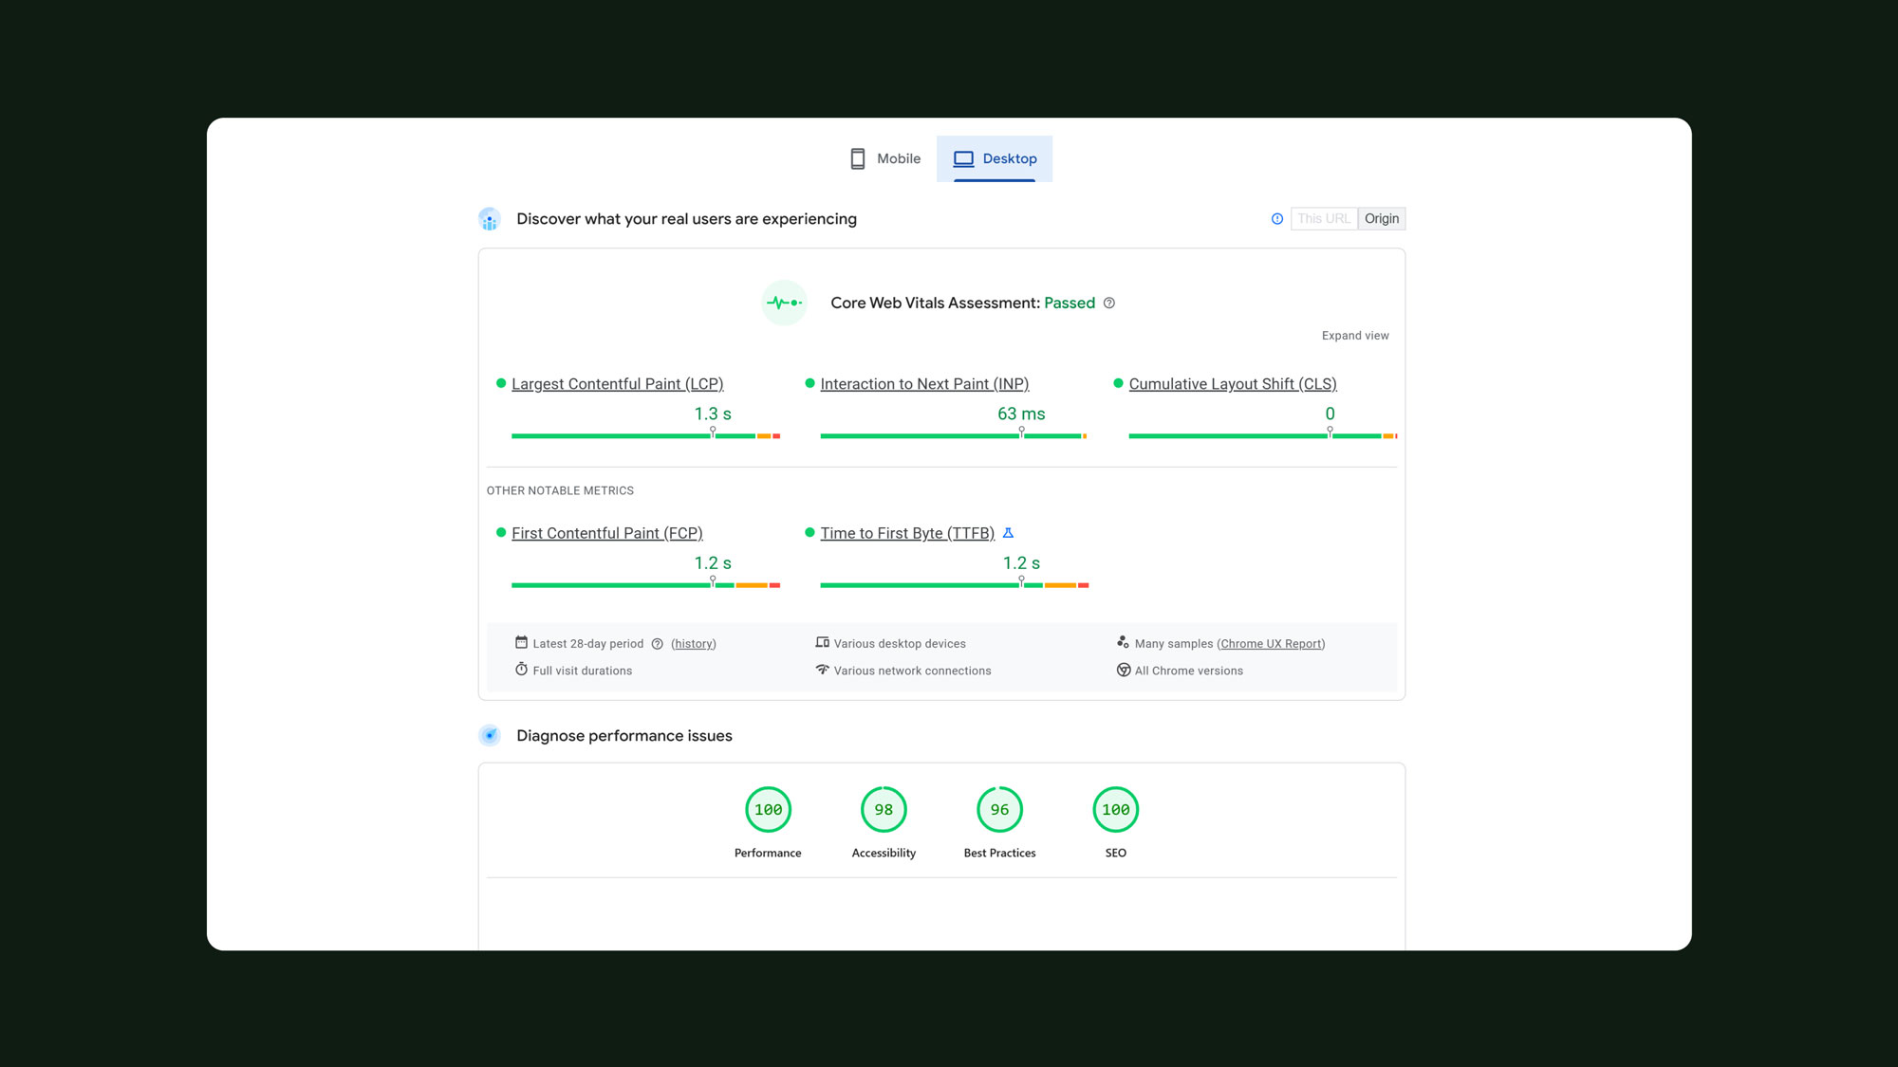The height and width of the screenshot is (1067, 1898).
Task: Open Interaction to Next Paint (INP) link
Action: 924,384
